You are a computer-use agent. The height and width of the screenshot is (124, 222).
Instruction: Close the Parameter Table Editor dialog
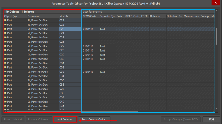coord(215,3)
